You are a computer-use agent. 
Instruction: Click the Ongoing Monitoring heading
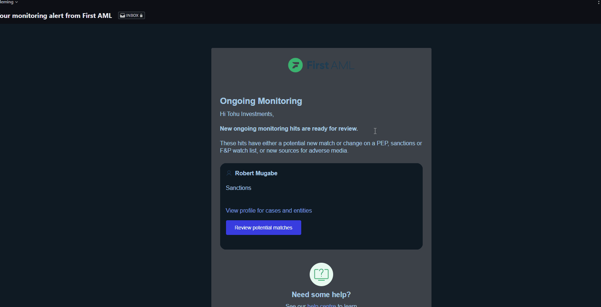pos(261,101)
